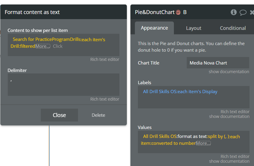254x166 pixels.
Task: Open the element info icon
Action: [x=233, y=12]
